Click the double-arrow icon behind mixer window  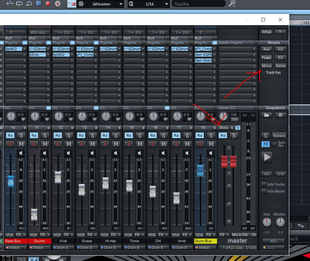[x=301, y=225]
